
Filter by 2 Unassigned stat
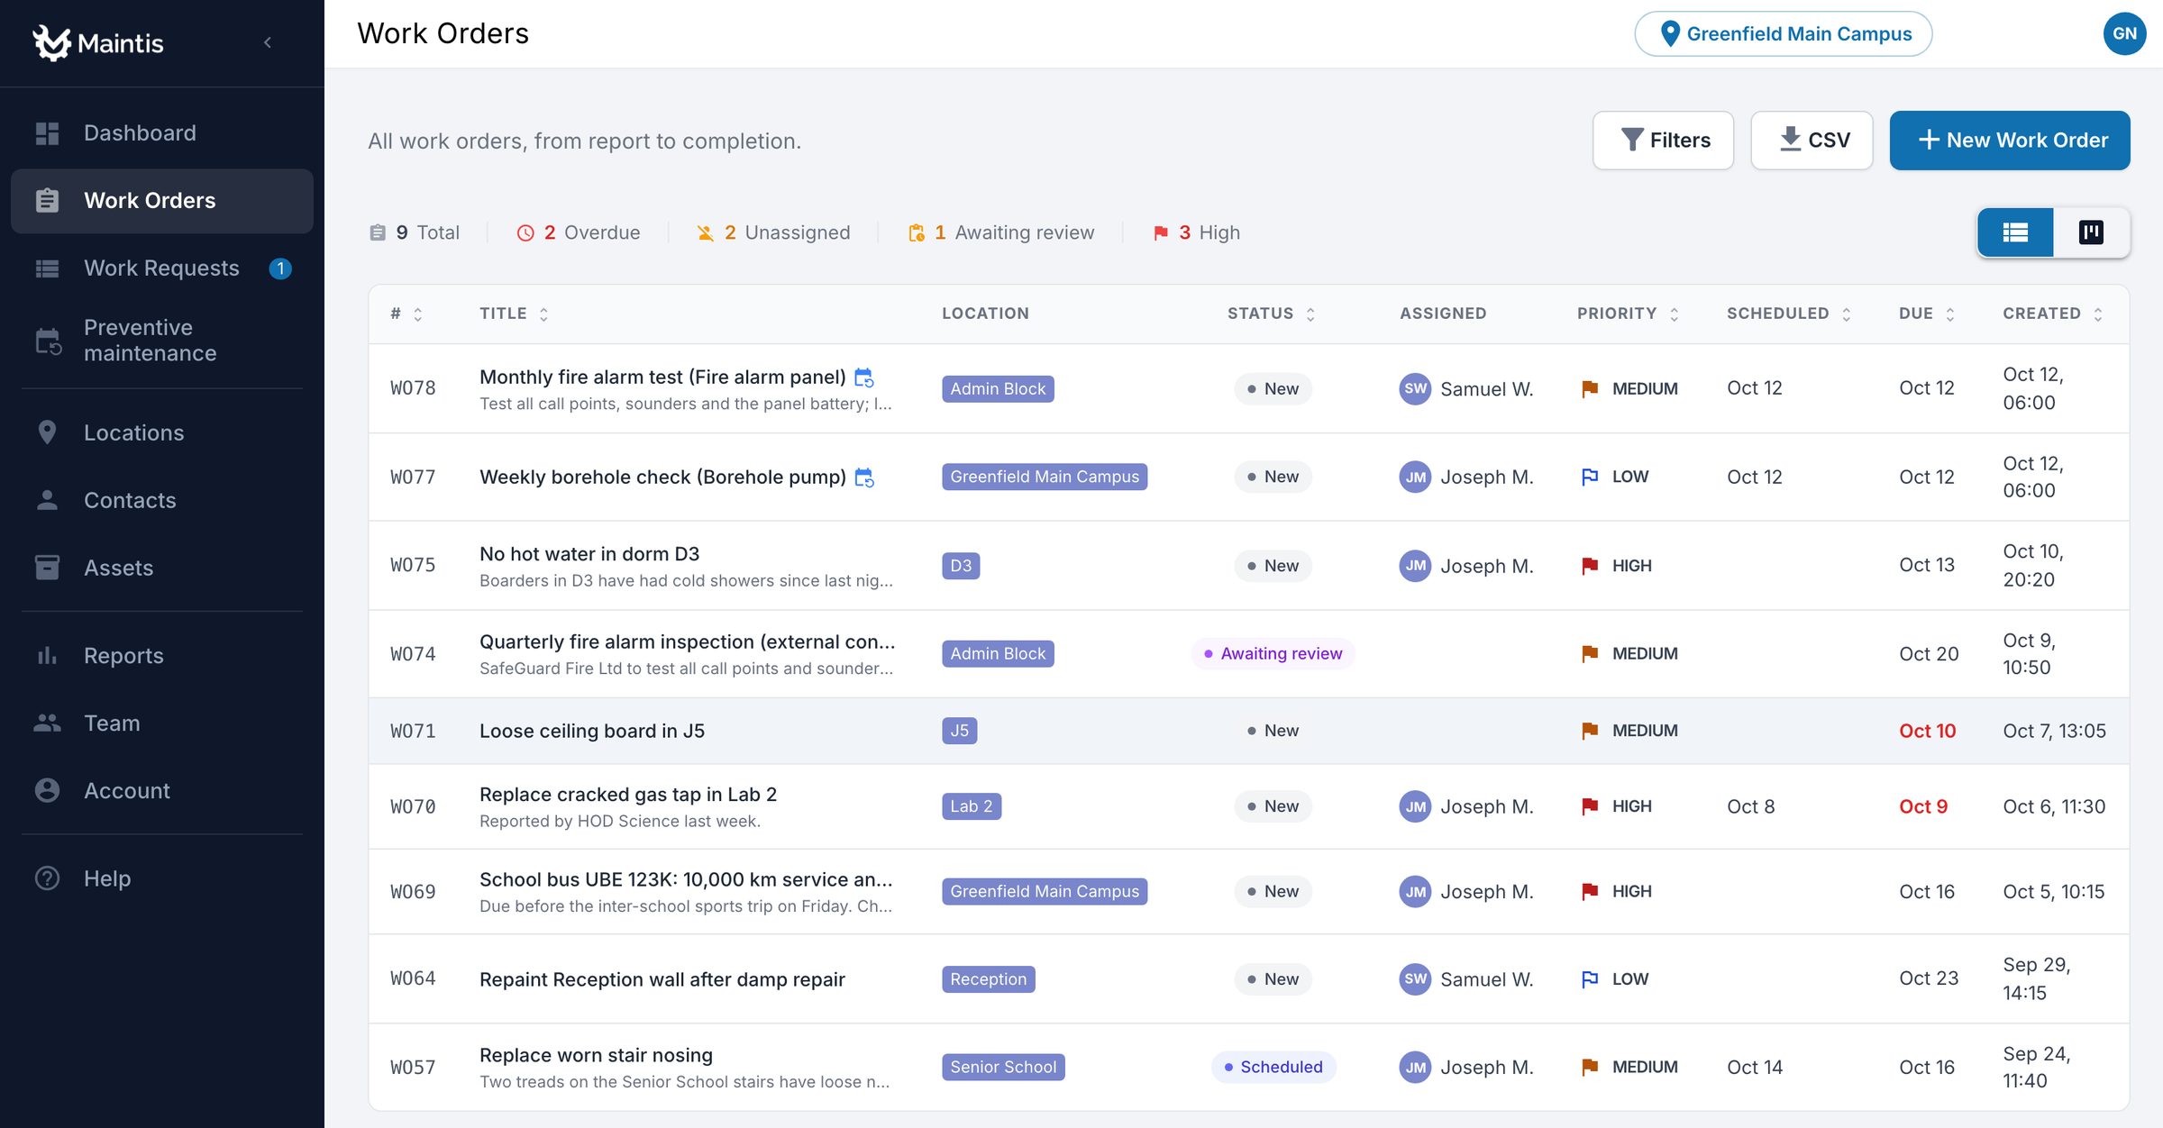pos(773,232)
